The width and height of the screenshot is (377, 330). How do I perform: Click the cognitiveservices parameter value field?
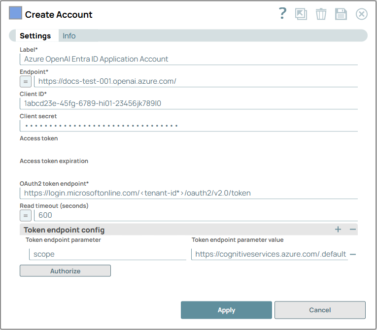[x=270, y=254]
